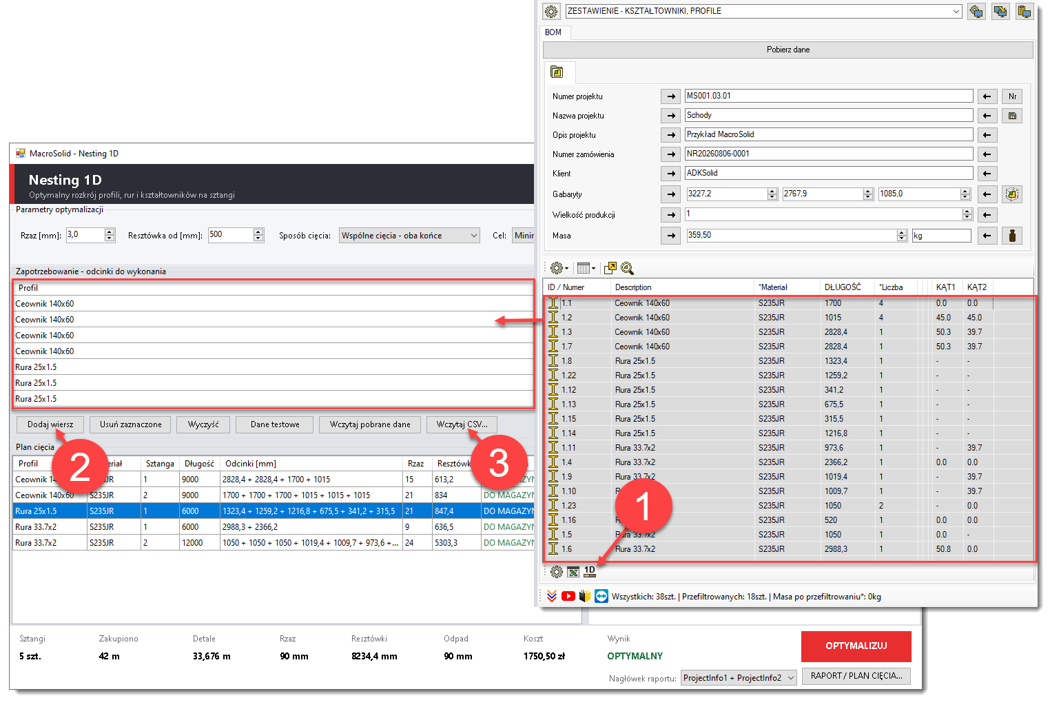Click the spinner on Gabaryty value 3227,2

point(772,194)
